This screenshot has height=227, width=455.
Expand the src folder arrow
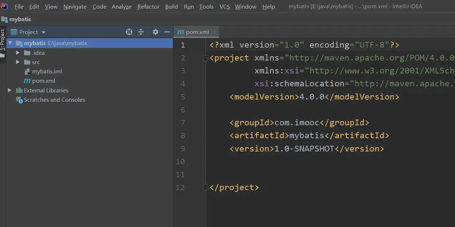pos(18,62)
